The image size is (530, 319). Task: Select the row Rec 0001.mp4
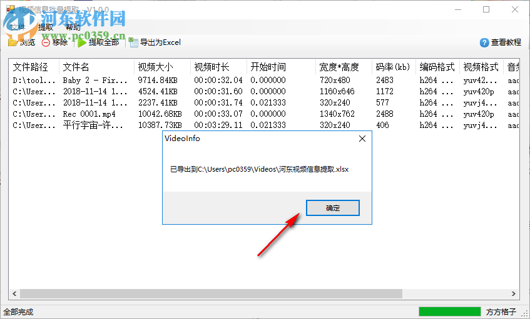click(264, 114)
